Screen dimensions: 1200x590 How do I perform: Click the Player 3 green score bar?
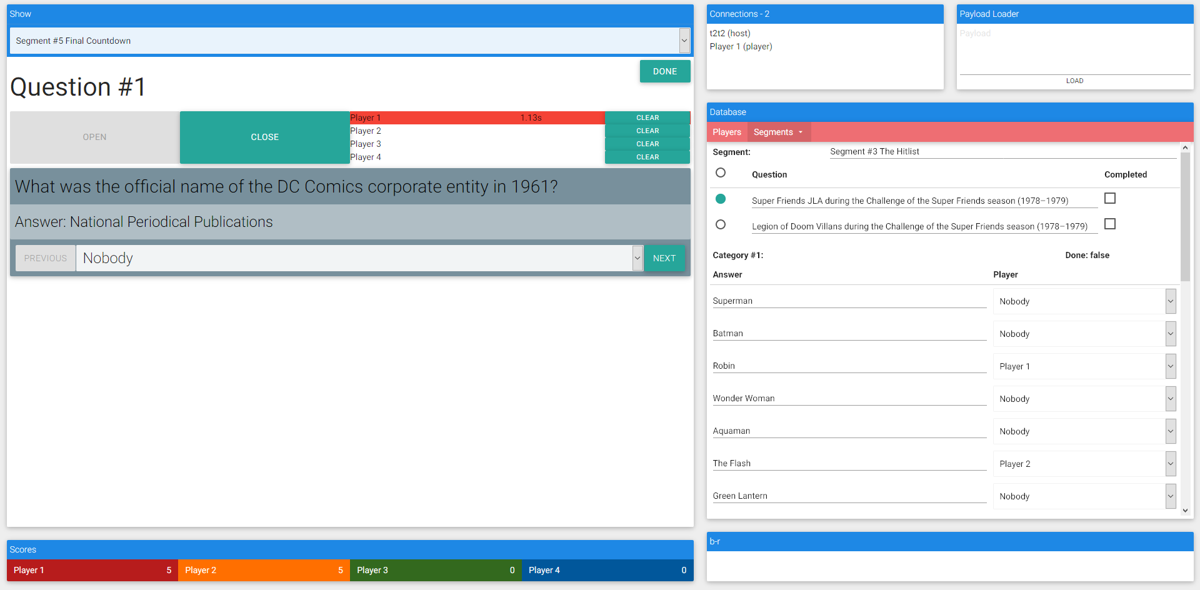pos(436,570)
